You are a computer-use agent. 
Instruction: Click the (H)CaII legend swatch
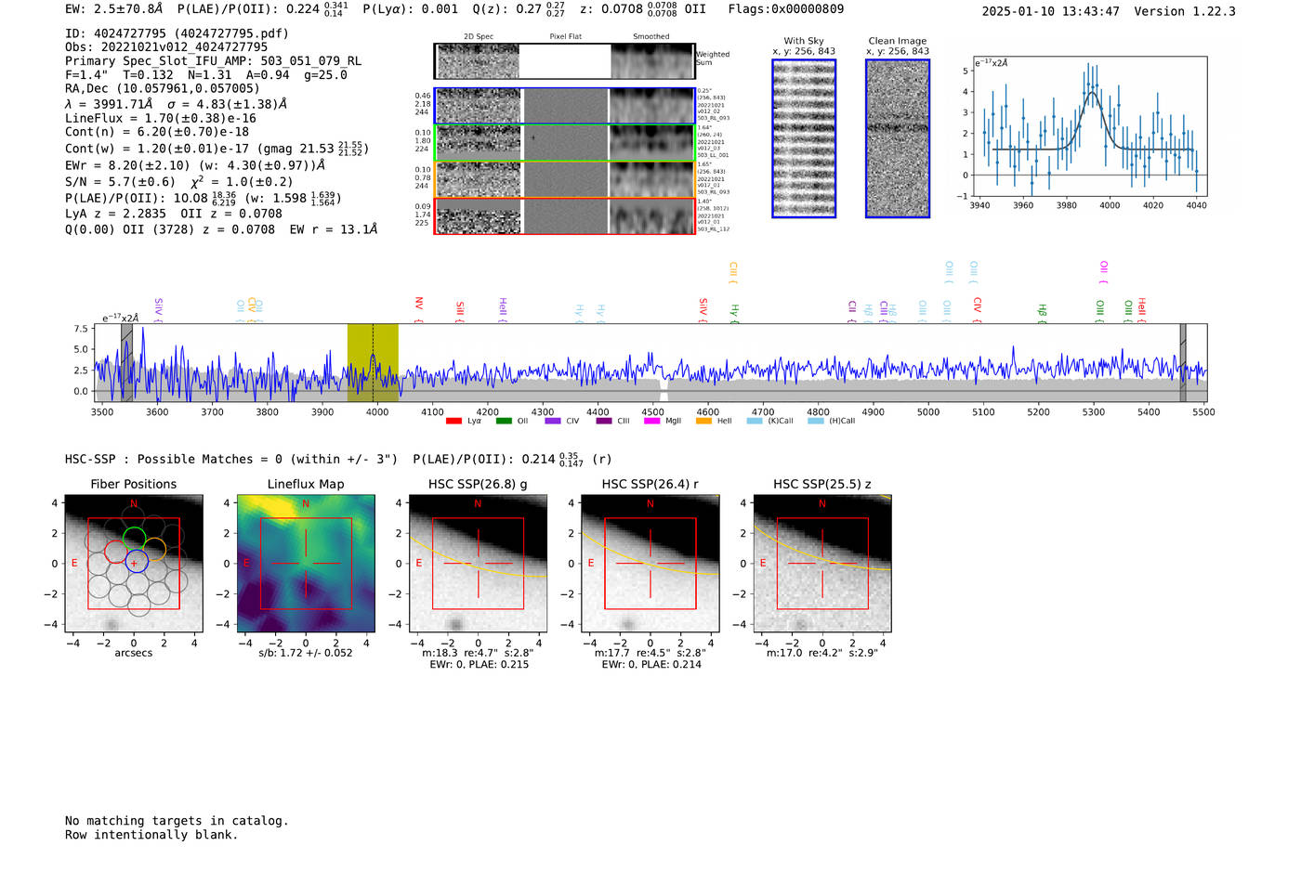point(816,422)
